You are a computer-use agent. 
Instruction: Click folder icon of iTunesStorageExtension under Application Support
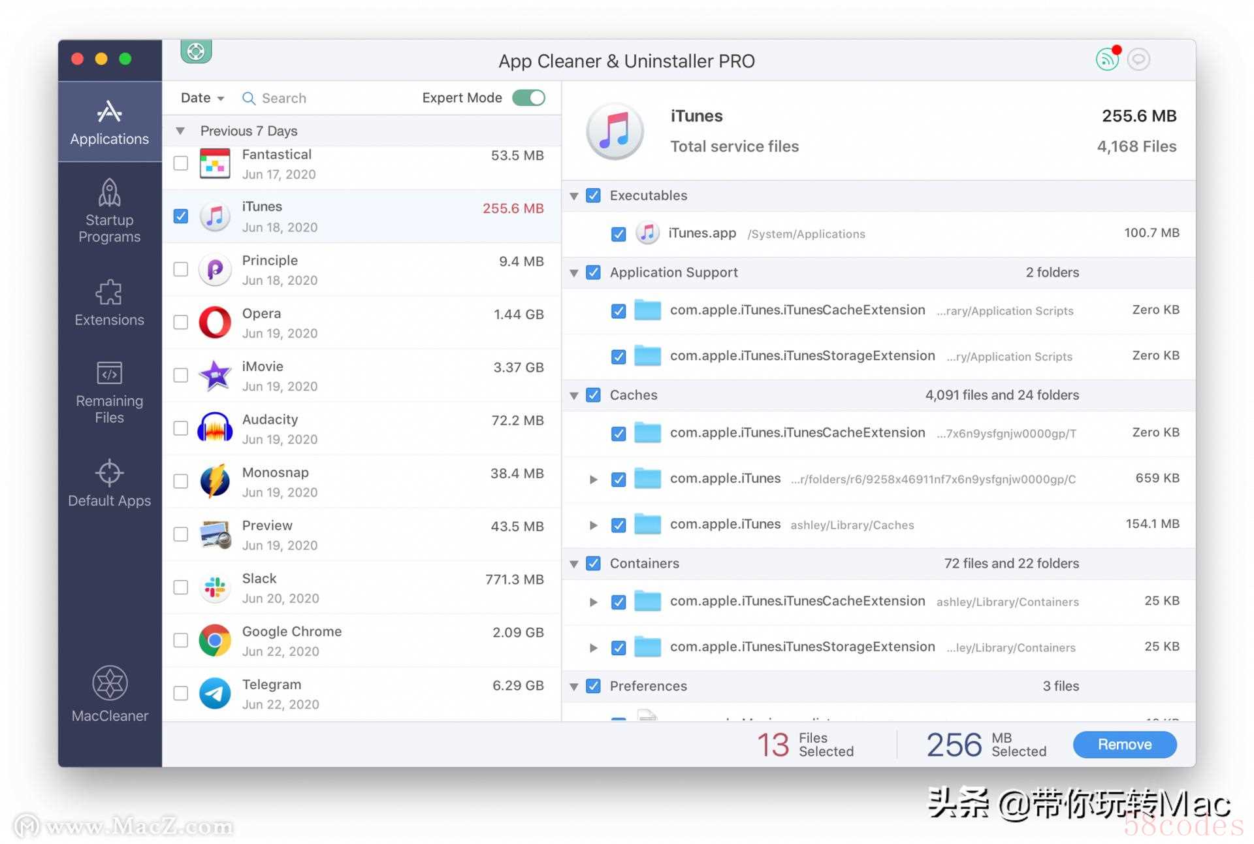[x=648, y=356]
